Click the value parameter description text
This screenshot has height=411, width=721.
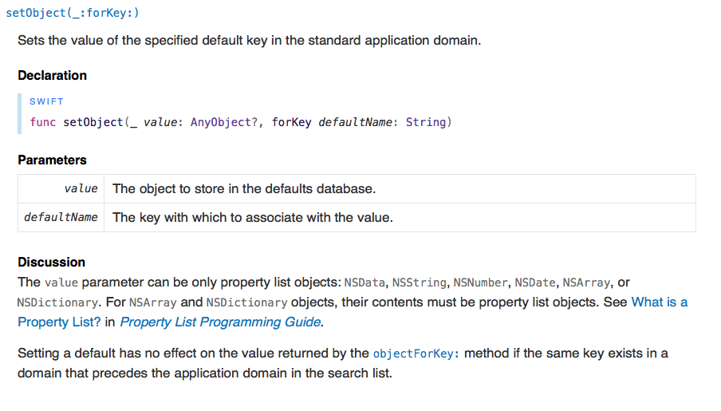[x=243, y=189]
